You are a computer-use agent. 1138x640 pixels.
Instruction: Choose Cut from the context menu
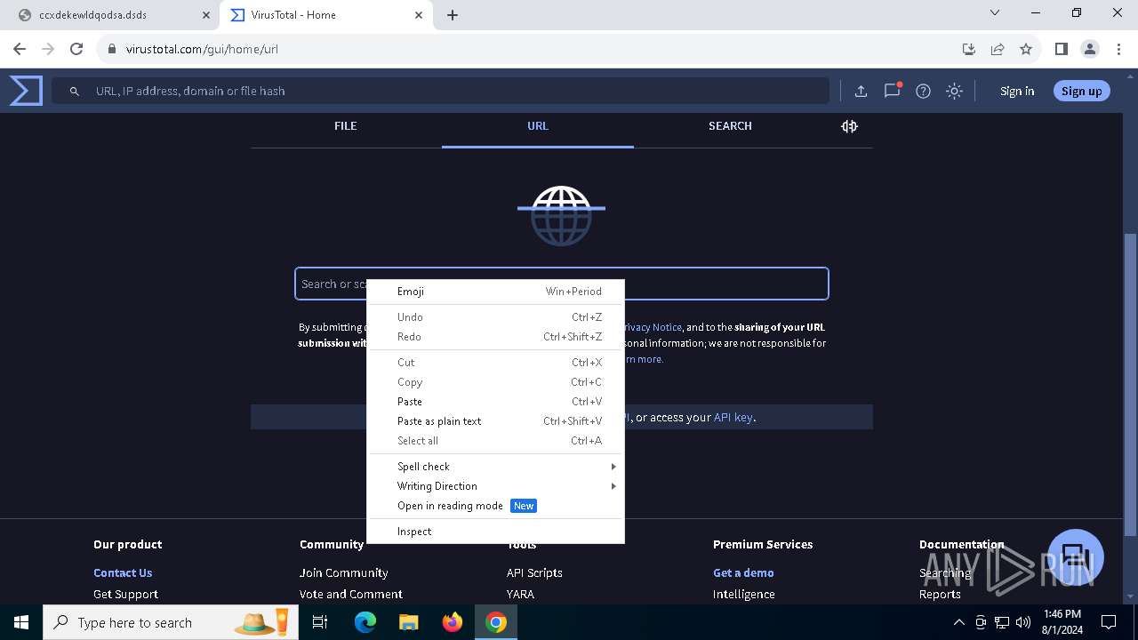(496, 363)
